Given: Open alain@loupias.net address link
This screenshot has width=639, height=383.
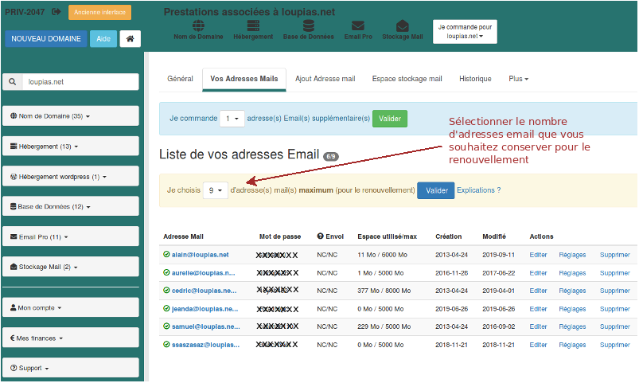Looking at the screenshot, I should [200, 255].
